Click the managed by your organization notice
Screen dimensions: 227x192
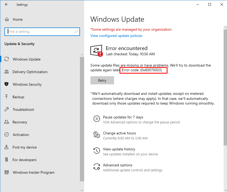[x=131, y=30]
